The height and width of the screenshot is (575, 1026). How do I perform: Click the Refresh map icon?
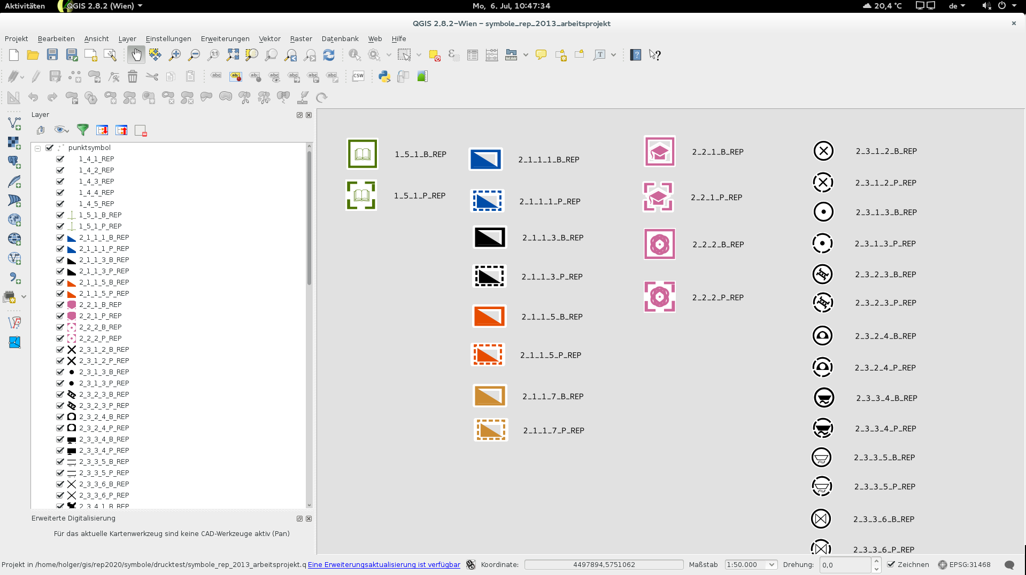(329, 55)
